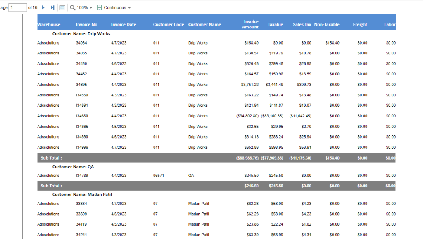Click invoice number I34789
This screenshot has height=242, width=423.
tap(82, 176)
